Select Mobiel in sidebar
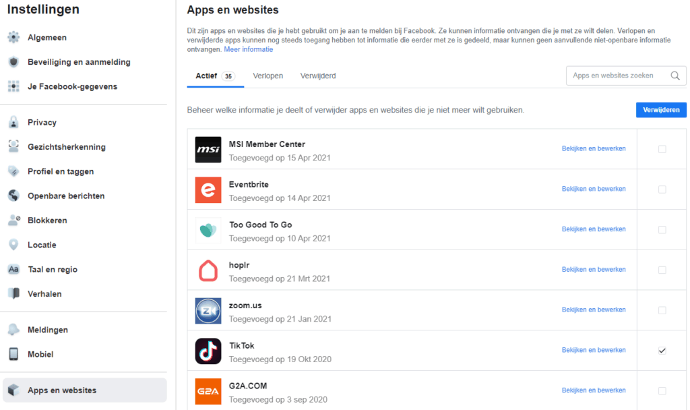The image size is (690, 410). click(40, 355)
